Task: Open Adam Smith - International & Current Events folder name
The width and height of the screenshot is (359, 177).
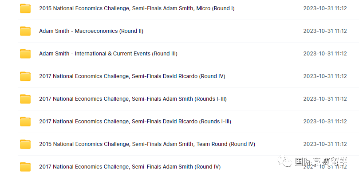Action: point(108,54)
